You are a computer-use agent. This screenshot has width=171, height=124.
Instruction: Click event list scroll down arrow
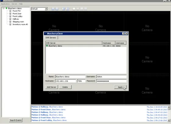[x=169, y=120]
